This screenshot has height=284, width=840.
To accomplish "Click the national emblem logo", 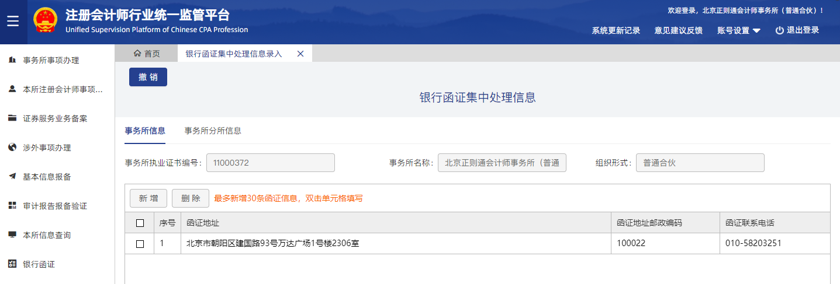I will point(45,20).
